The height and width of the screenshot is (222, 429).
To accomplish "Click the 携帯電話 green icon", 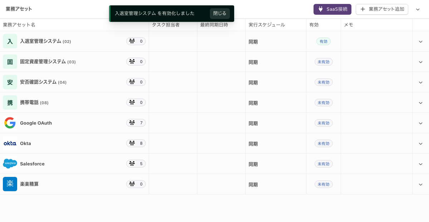I will (x=10, y=102).
